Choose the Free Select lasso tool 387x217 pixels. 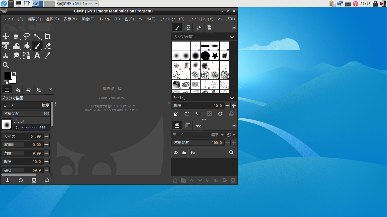click(27, 36)
